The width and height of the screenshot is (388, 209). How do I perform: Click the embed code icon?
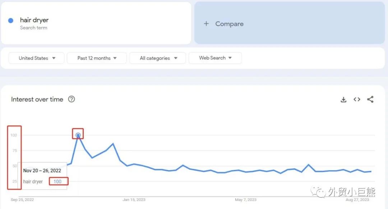pos(357,99)
